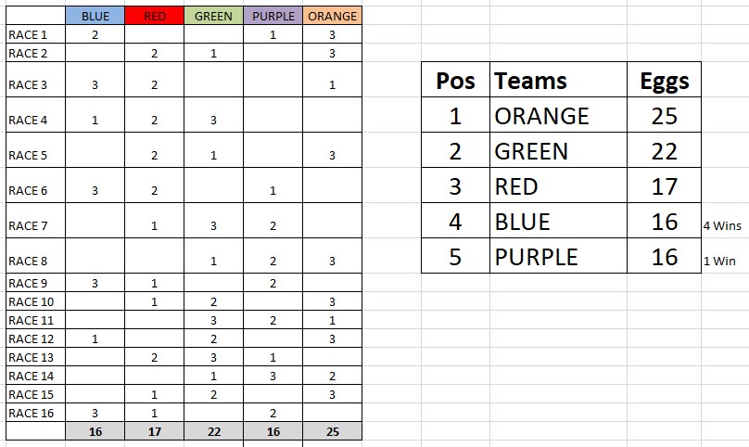
Task: Click the Blue total cell showing 16
Action: point(95,431)
